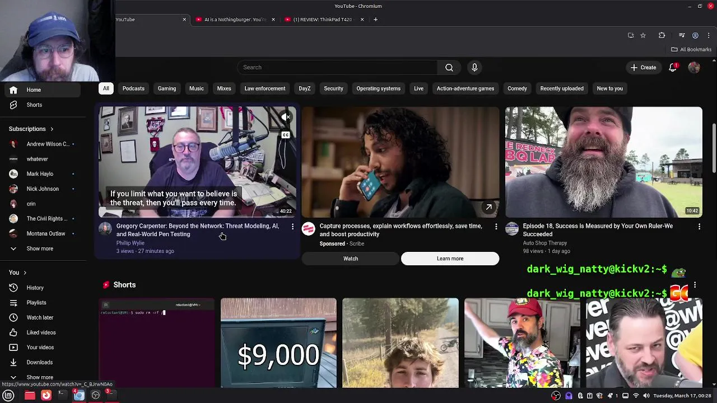Open Playlists in the sidebar
The height and width of the screenshot is (403, 717).
point(36,303)
